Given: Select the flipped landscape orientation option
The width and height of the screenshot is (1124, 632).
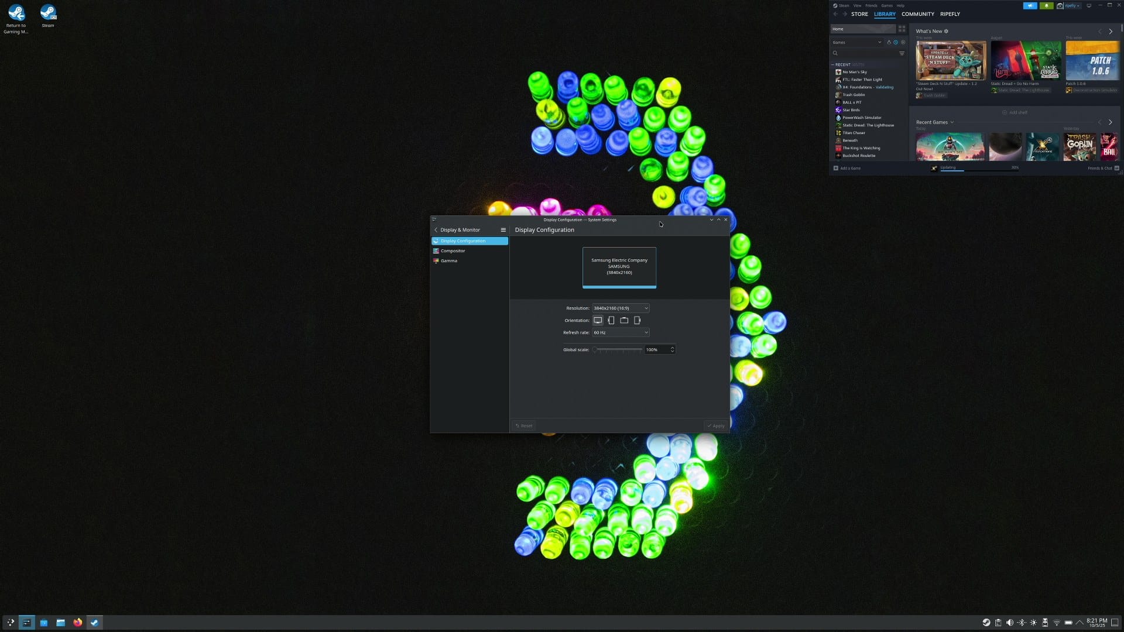Looking at the screenshot, I should click(x=624, y=320).
